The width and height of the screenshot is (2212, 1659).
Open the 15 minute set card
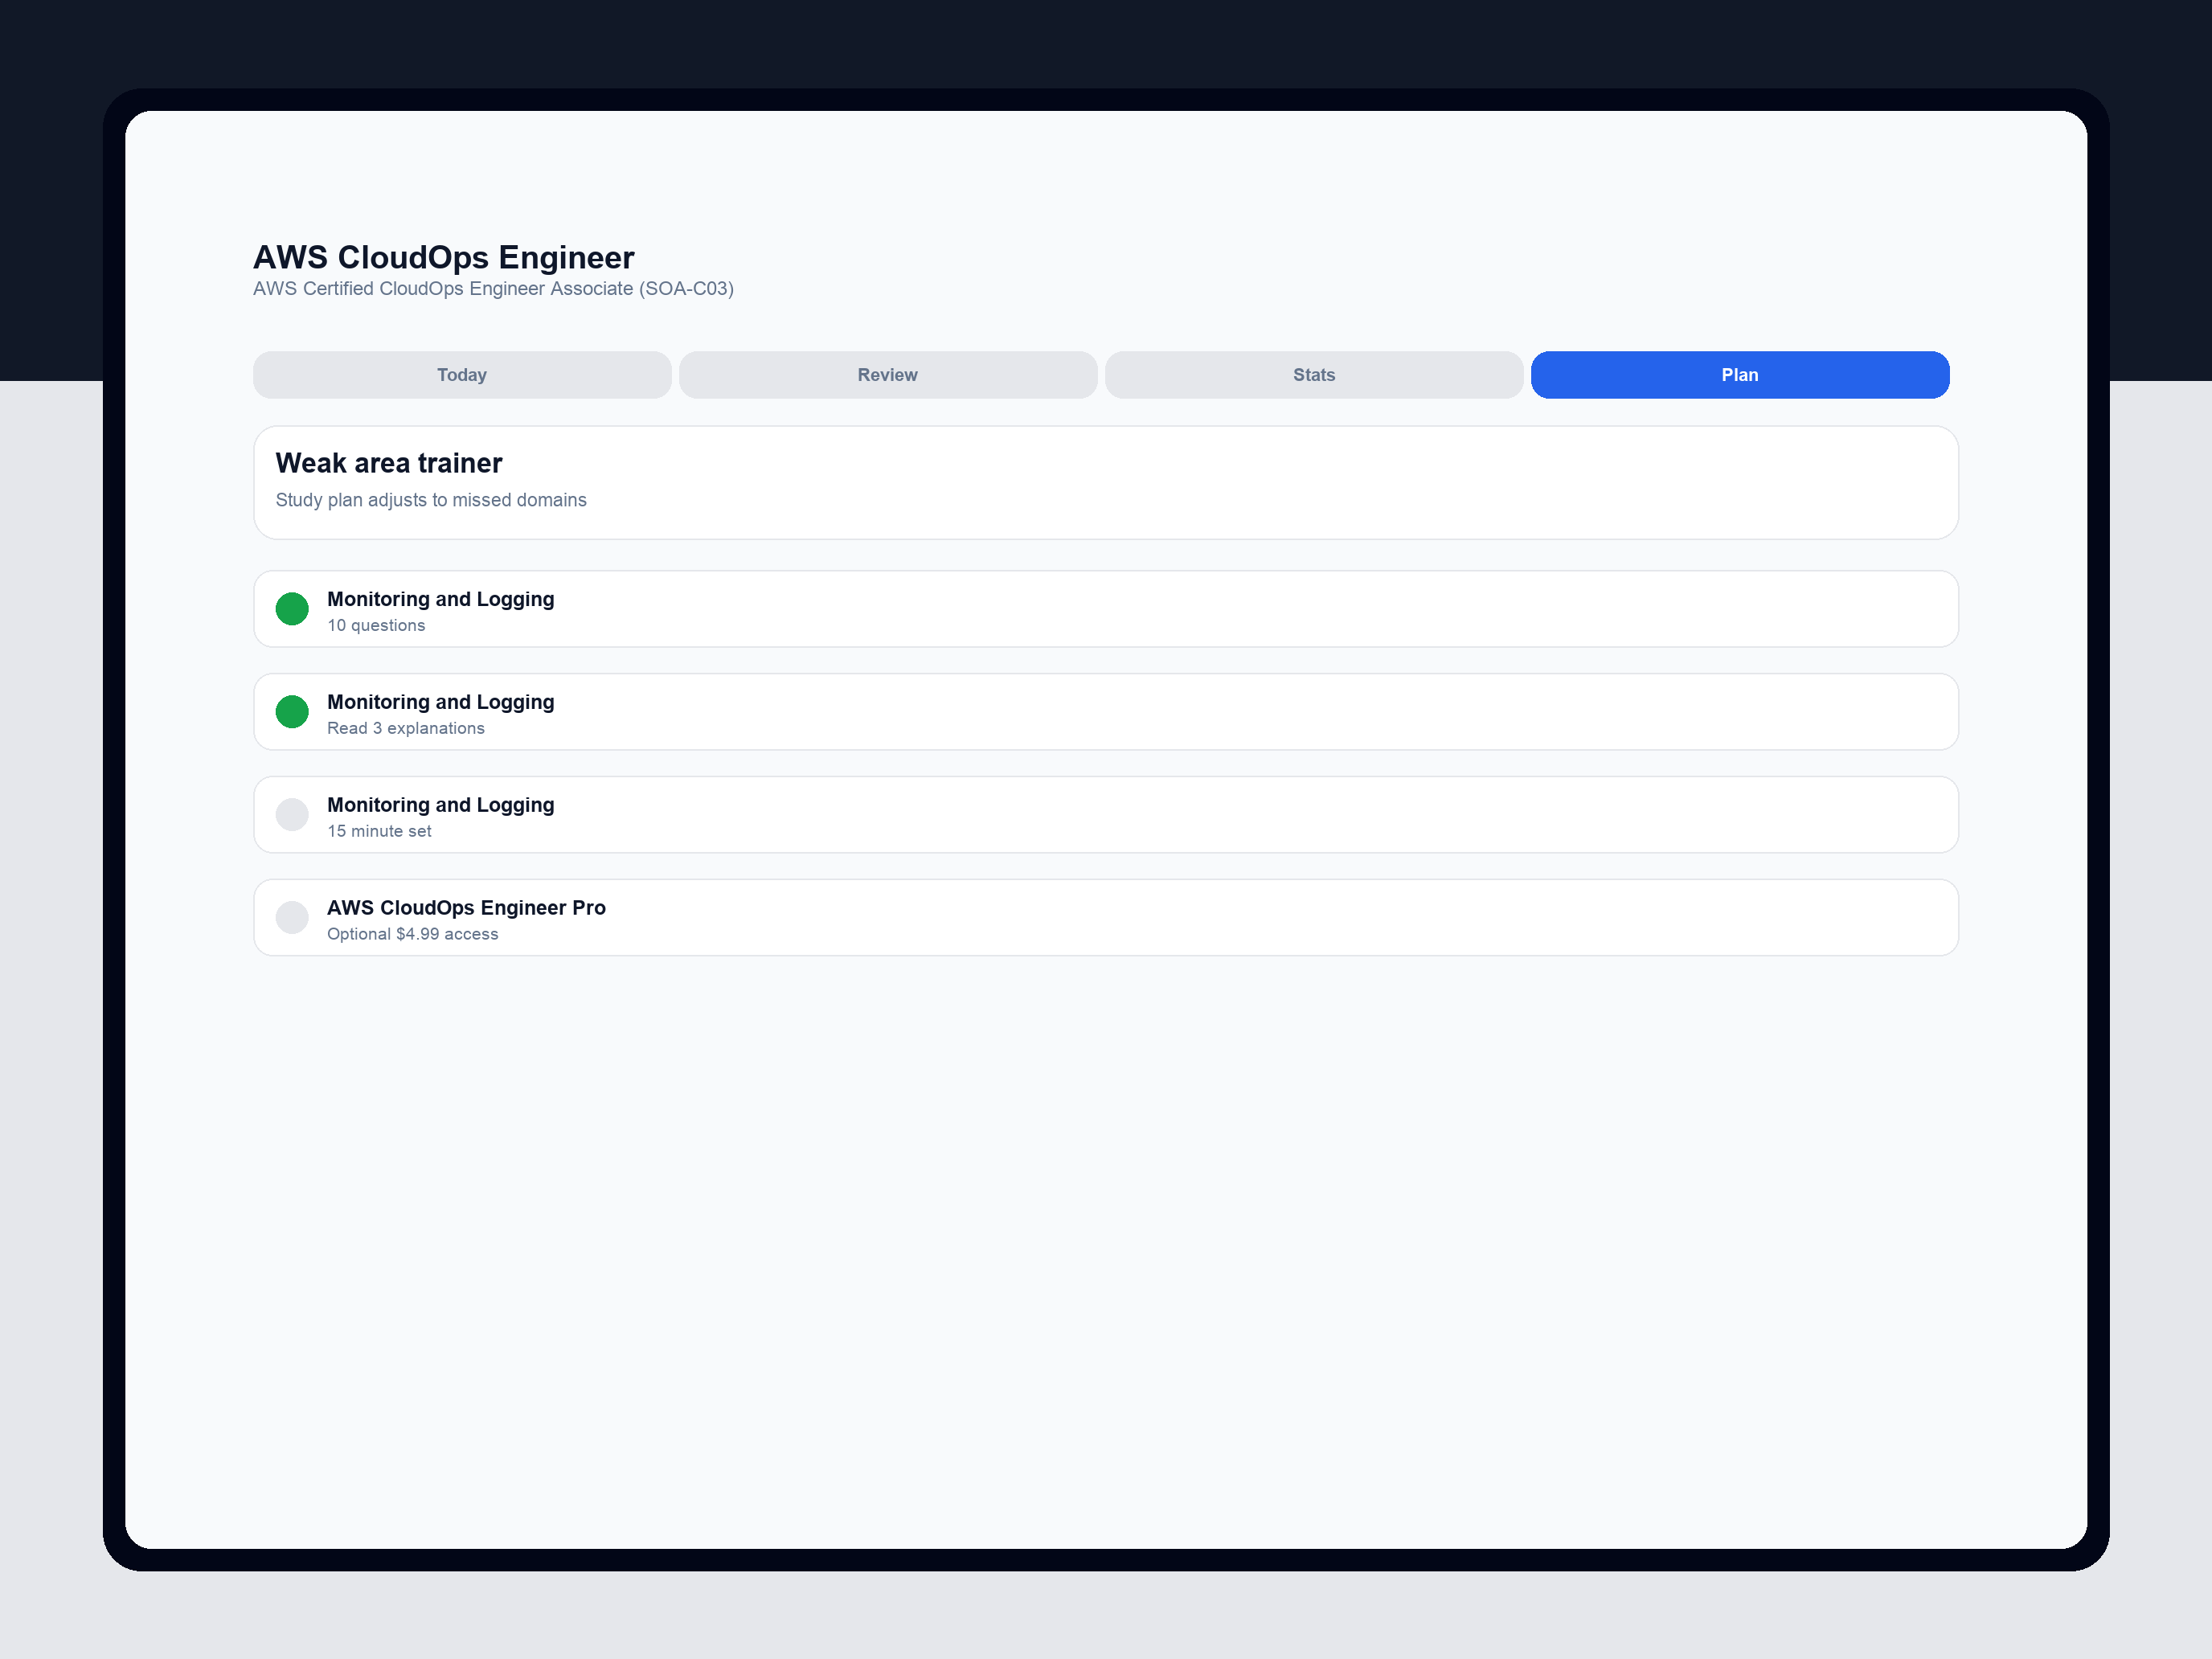(x=1106, y=815)
